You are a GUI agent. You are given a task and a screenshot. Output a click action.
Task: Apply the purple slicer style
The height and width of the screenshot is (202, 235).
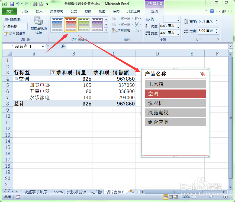[97, 25]
